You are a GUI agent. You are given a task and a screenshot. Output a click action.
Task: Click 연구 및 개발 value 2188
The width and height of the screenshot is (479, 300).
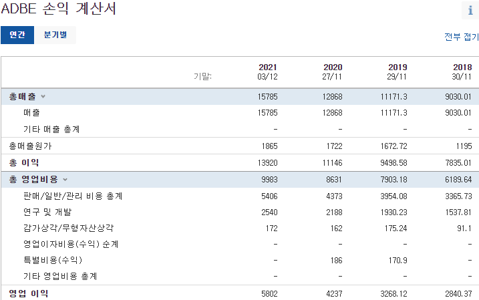(334, 212)
